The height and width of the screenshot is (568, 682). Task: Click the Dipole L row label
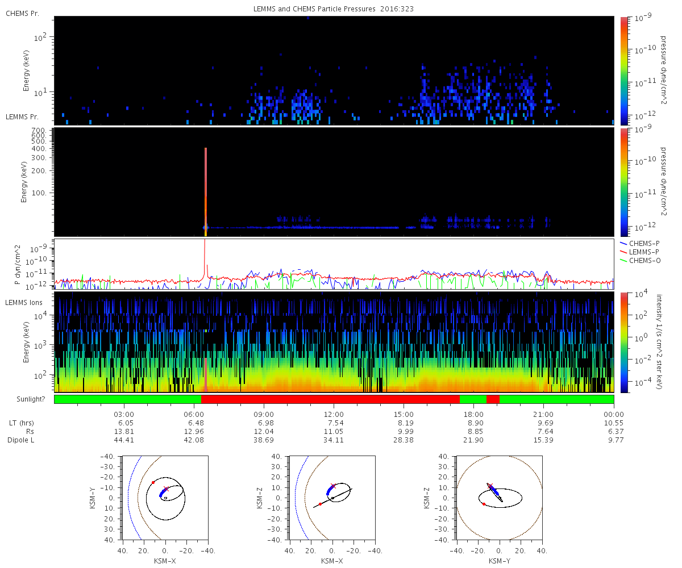[21, 440]
